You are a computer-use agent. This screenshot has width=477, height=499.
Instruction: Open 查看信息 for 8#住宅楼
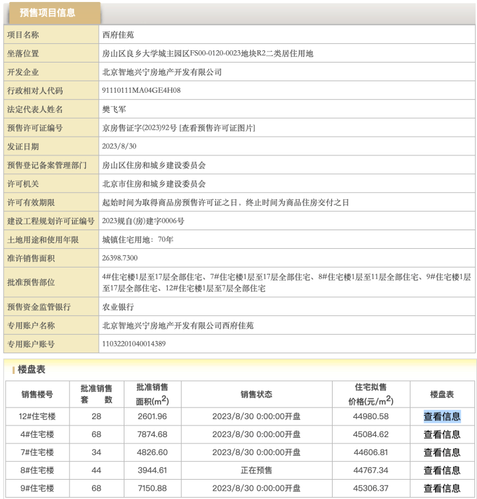[442, 471]
